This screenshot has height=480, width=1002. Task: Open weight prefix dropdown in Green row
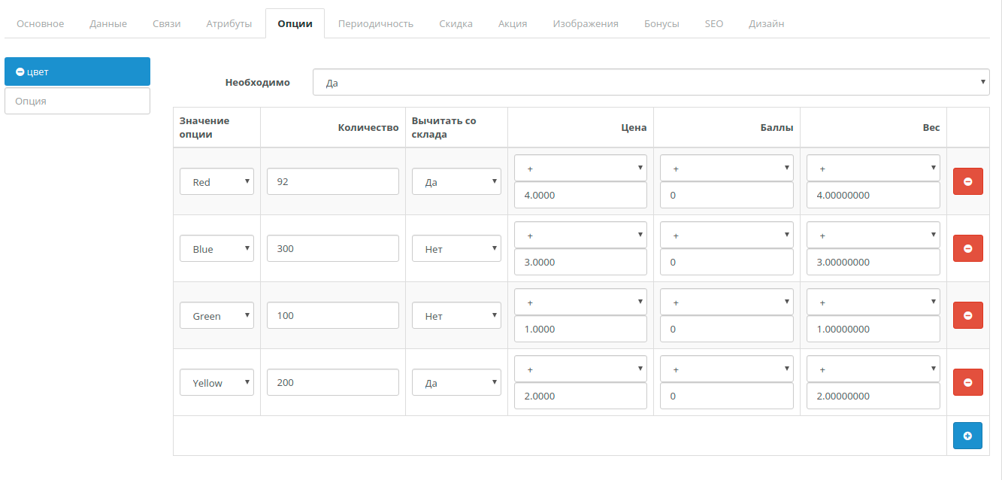[873, 302]
